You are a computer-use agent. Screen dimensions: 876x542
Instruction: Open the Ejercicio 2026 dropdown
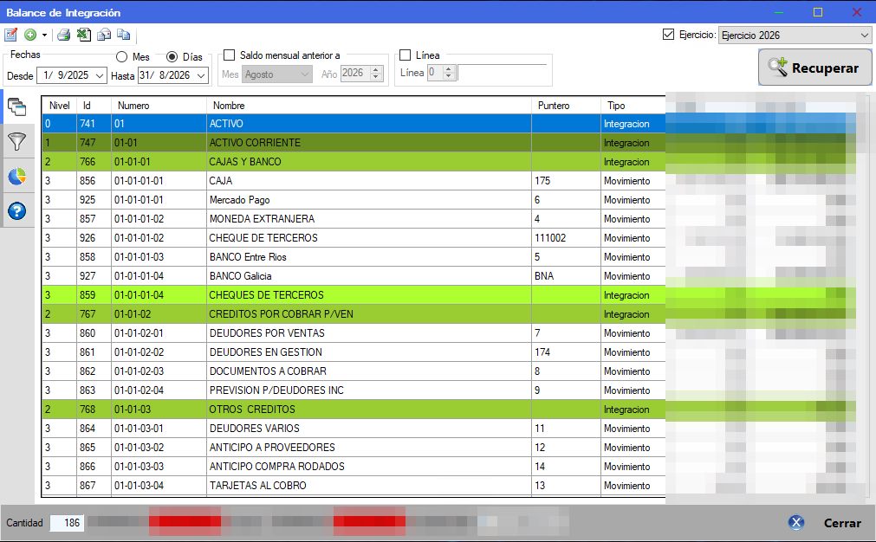[x=795, y=35]
